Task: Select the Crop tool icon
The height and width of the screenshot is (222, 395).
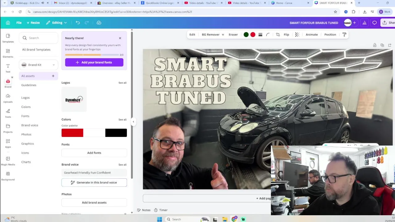Action: [278, 35]
